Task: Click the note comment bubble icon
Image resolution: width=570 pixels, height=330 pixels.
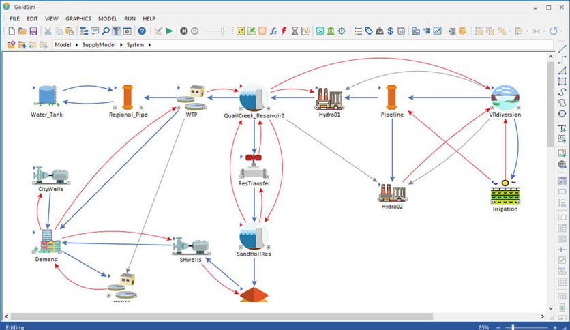Action: point(95,31)
